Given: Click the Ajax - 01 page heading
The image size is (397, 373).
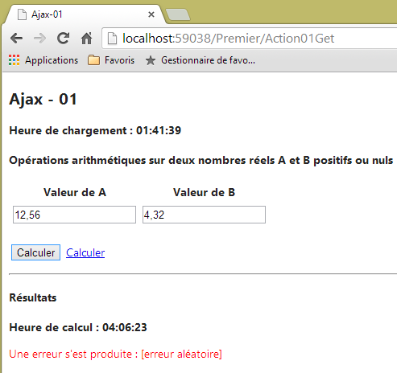Looking at the screenshot, I should pyautogui.click(x=43, y=100).
